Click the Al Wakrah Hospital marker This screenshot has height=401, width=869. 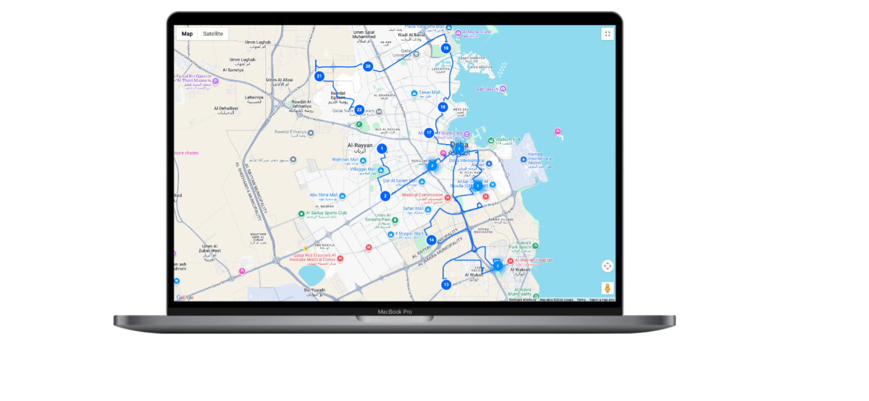coord(510,261)
